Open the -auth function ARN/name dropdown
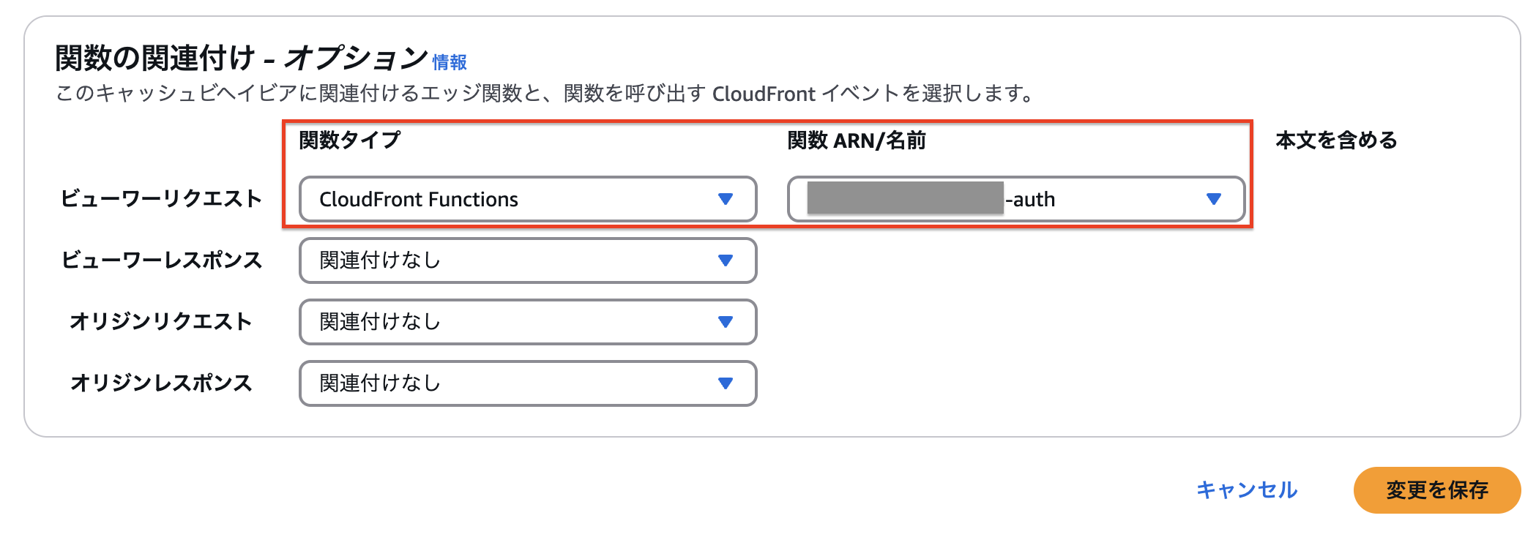This screenshot has width=1536, height=540. coord(1016,198)
